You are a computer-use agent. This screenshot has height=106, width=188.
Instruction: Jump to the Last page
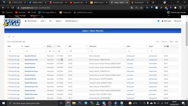click(176, 42)
